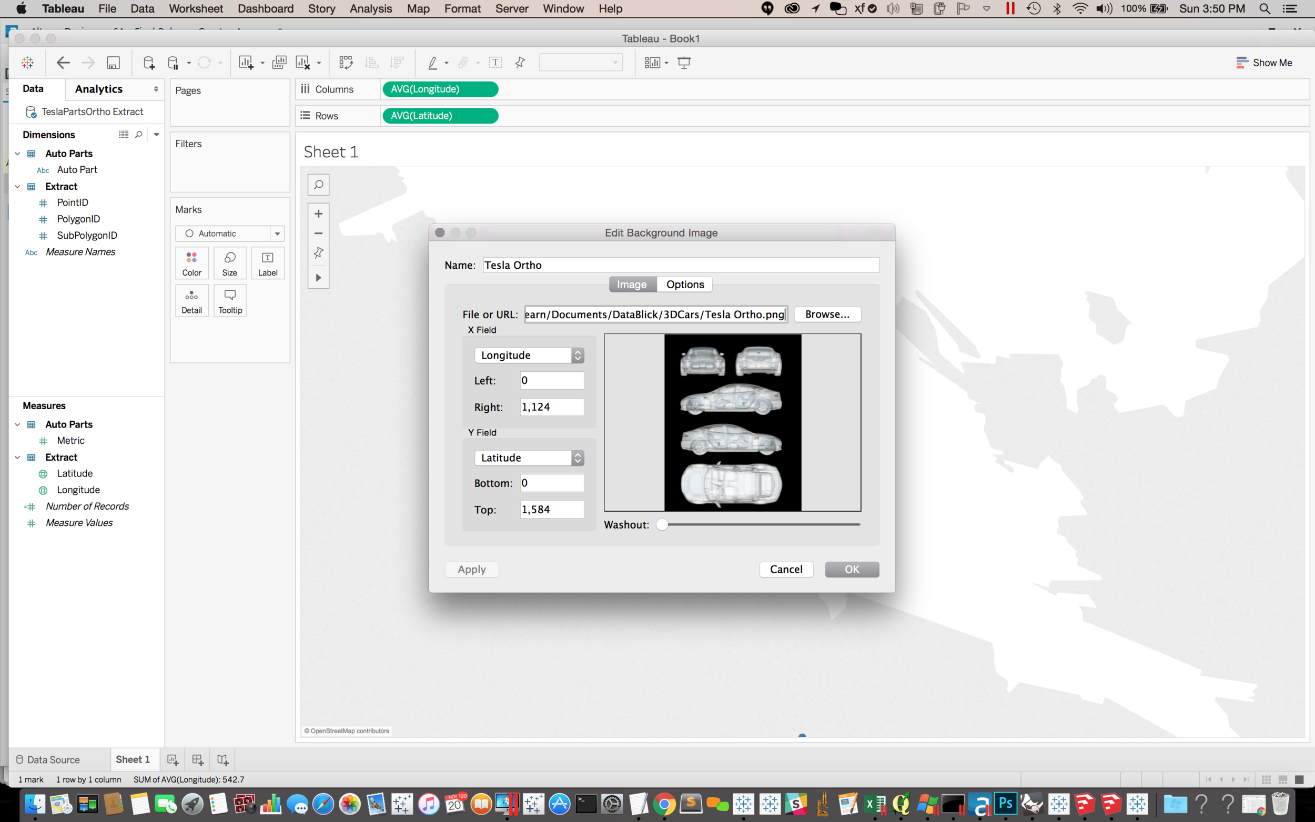Open the Tooltip marks card
Image resolution: width=1315 pixels, height=822 pixels.
(230, 301)
